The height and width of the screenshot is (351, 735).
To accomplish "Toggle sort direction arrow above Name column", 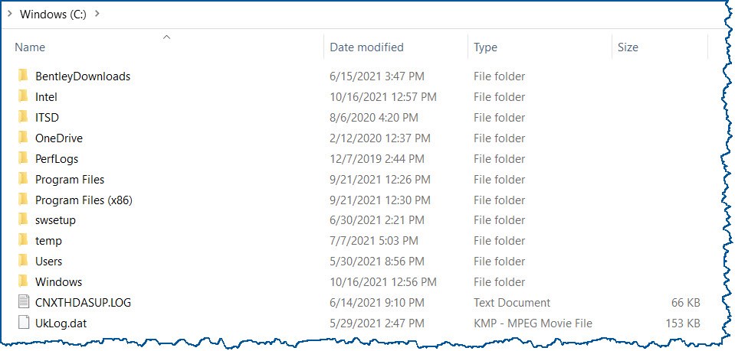I will 166,37.
